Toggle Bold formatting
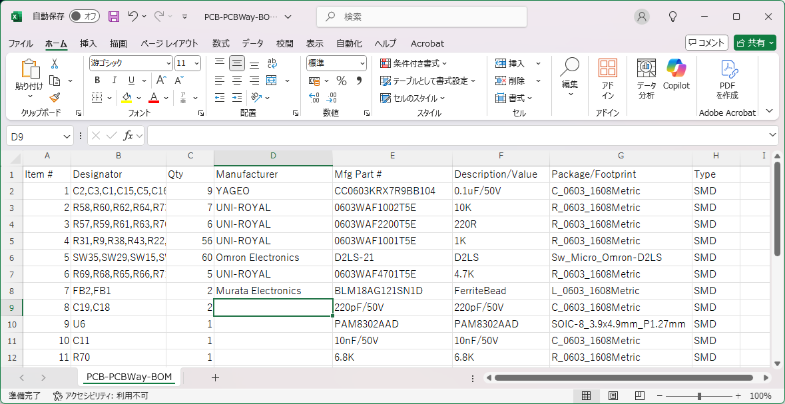This screenshot has width=785, height=404. click(97, 81)
